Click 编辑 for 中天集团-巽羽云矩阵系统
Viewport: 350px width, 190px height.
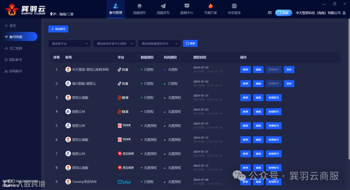pos(258,70)
